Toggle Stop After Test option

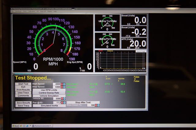point(83,102)
